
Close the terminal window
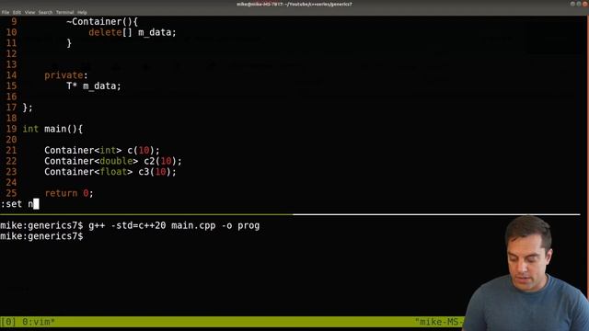(585, 4)
